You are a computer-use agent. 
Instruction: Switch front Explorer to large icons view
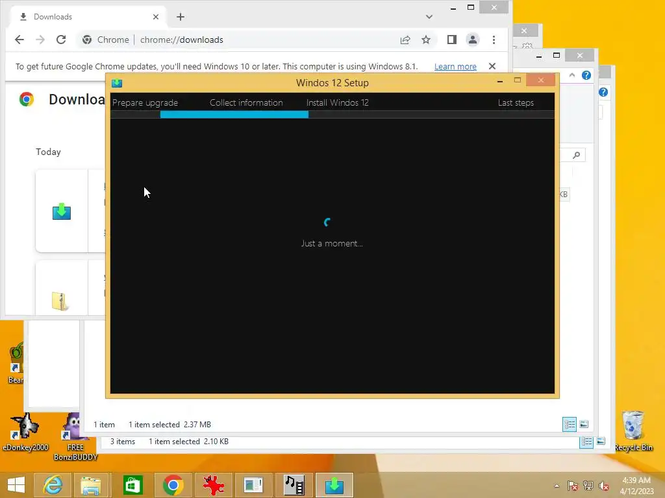click(x=584, y=424)
